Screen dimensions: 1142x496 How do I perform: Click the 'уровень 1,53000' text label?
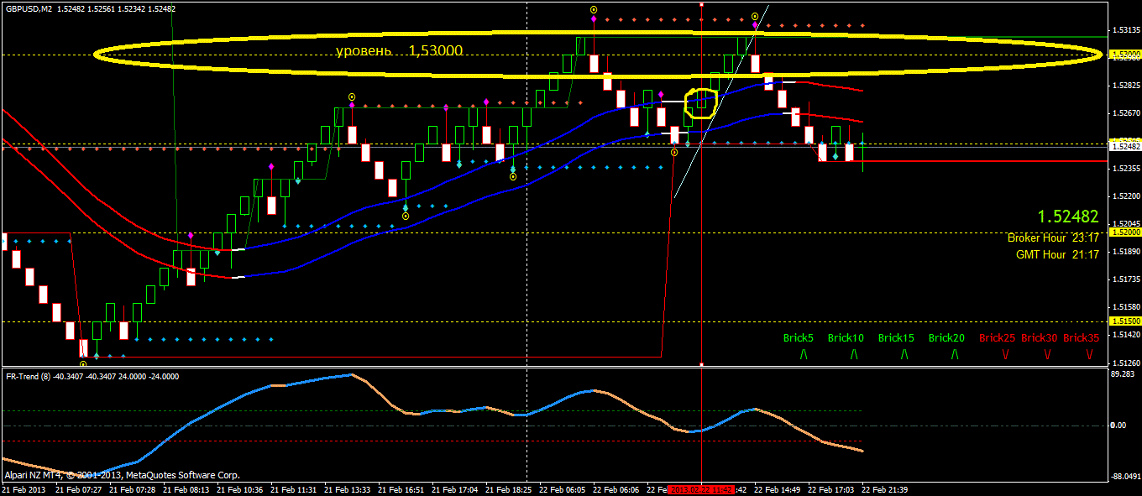point(399,51)
